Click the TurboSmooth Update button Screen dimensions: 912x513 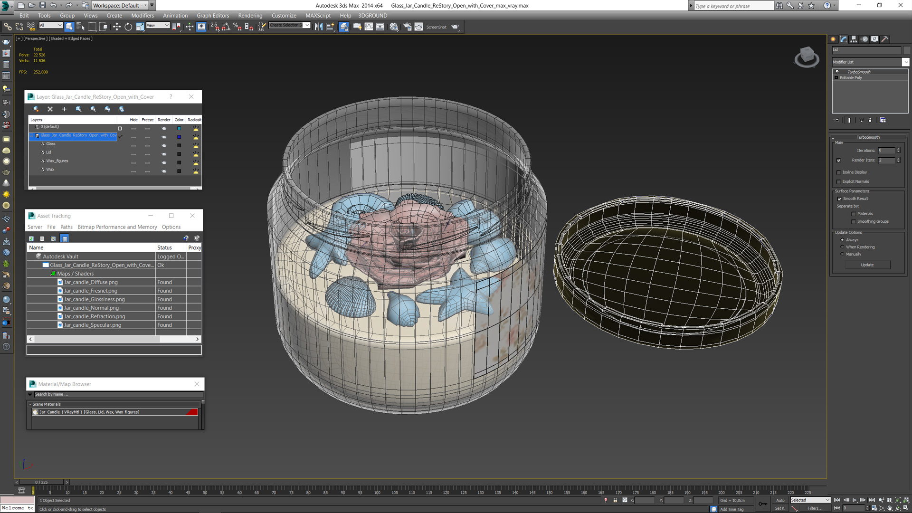tap(867, 265)
